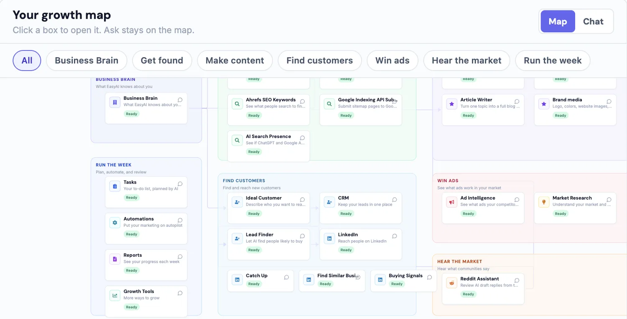Click the Tasks clipboard icon

(x=115, y=186)
